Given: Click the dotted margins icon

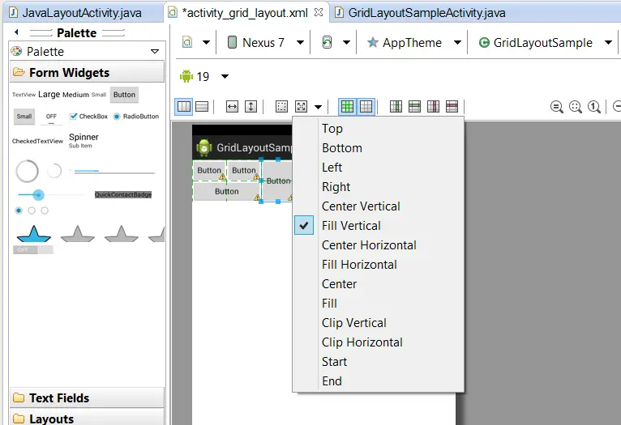Looking at the screenshot, I should pos(281,107).
